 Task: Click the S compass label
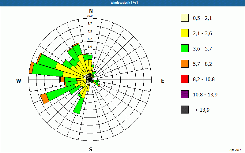(91, 150)
